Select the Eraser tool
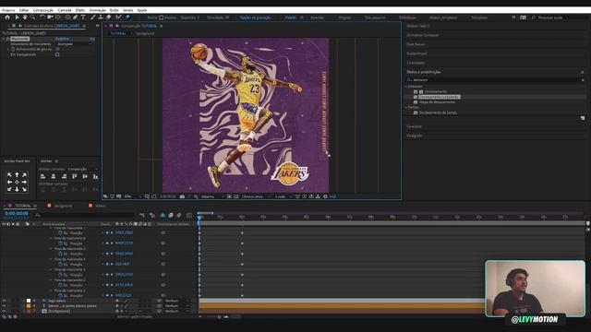 (x=109, y=18)
